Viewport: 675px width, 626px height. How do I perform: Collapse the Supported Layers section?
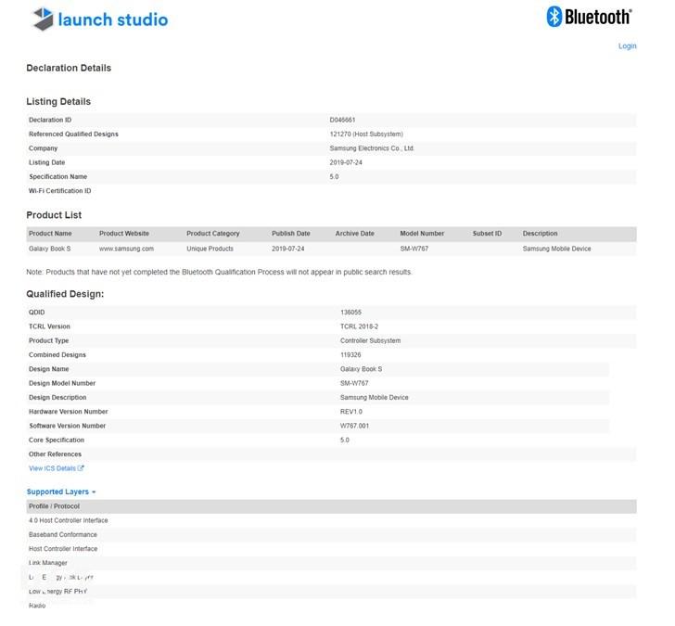pyautogui.click(x=57, y=492)
